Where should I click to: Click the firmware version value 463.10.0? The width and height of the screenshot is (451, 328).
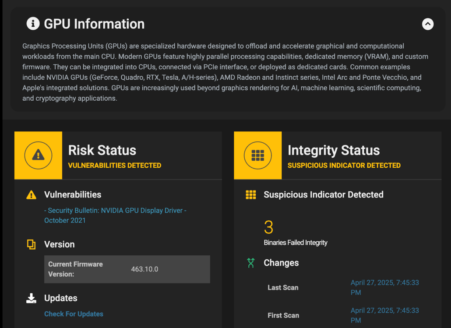click(144, 269)
